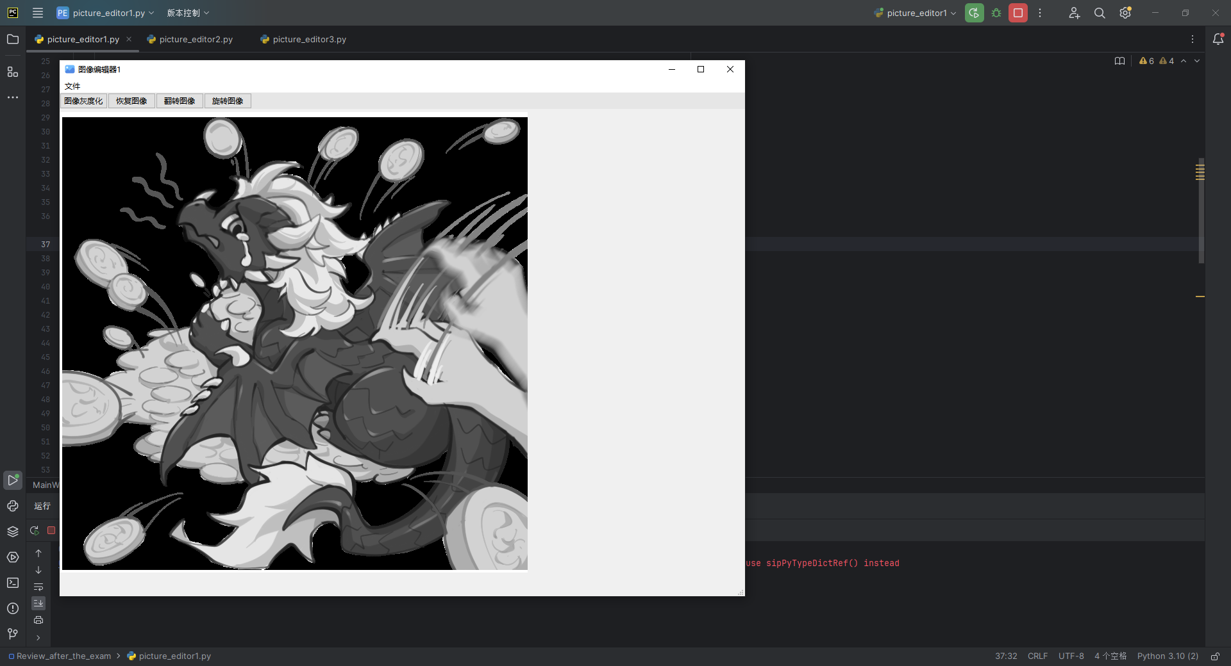Open the Structure tool window icon
This screenshot has width=1231, height=666.
(x=13, y=72)
